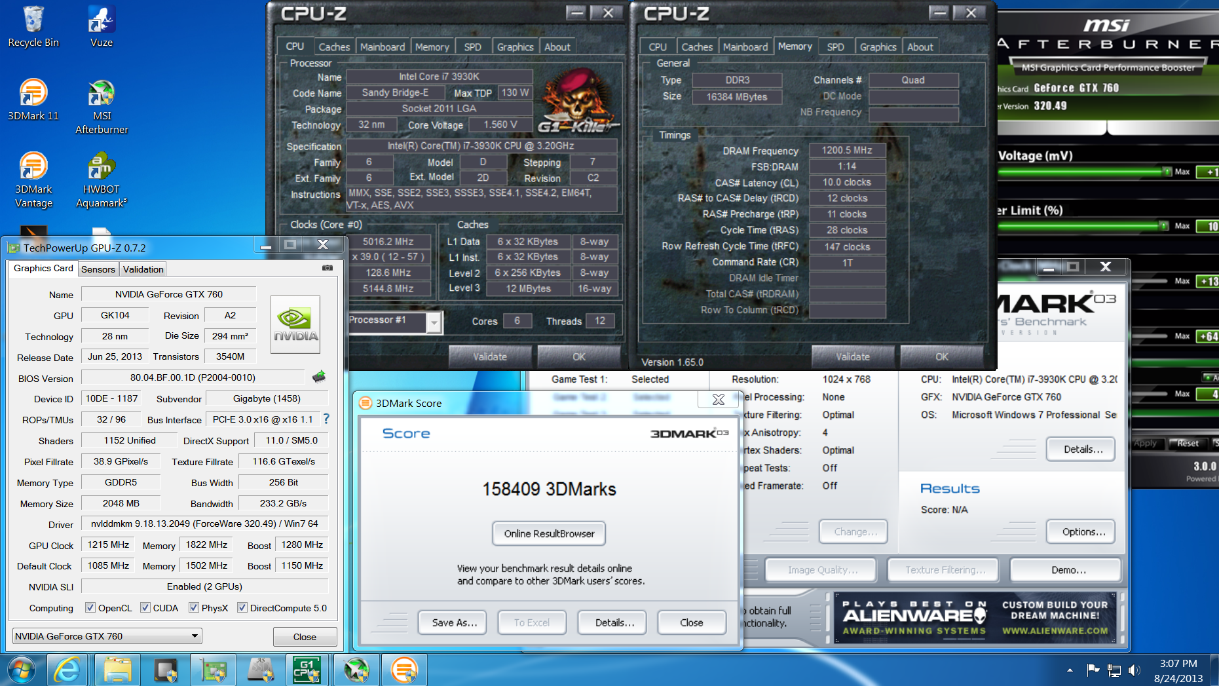Toggle the PhysX checkbox in GPU-Z

coord(194,607)
